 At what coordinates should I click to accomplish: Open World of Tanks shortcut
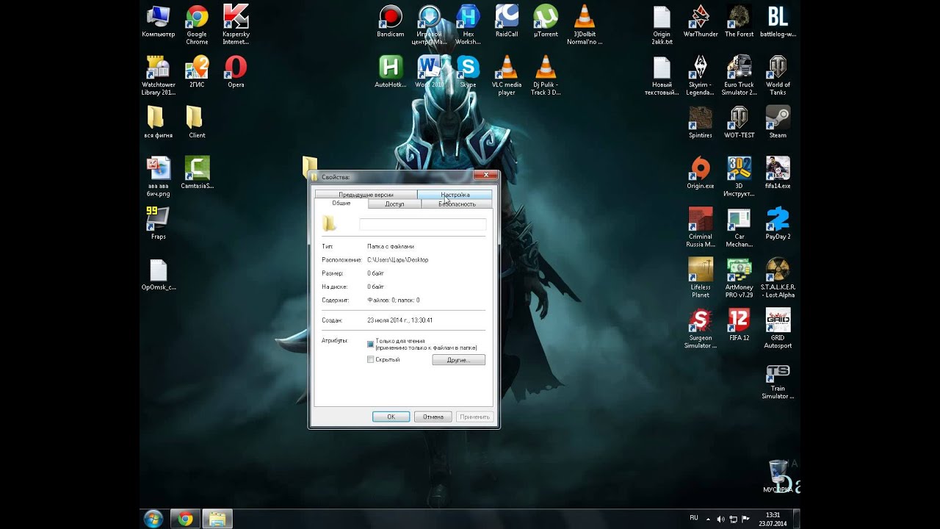pos(778,76)
